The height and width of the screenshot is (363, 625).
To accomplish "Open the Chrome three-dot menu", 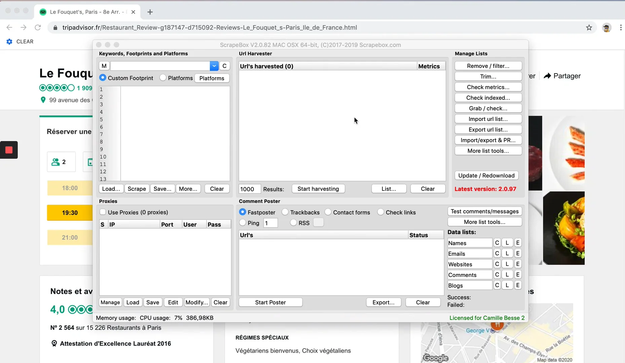I will (621, 28).
